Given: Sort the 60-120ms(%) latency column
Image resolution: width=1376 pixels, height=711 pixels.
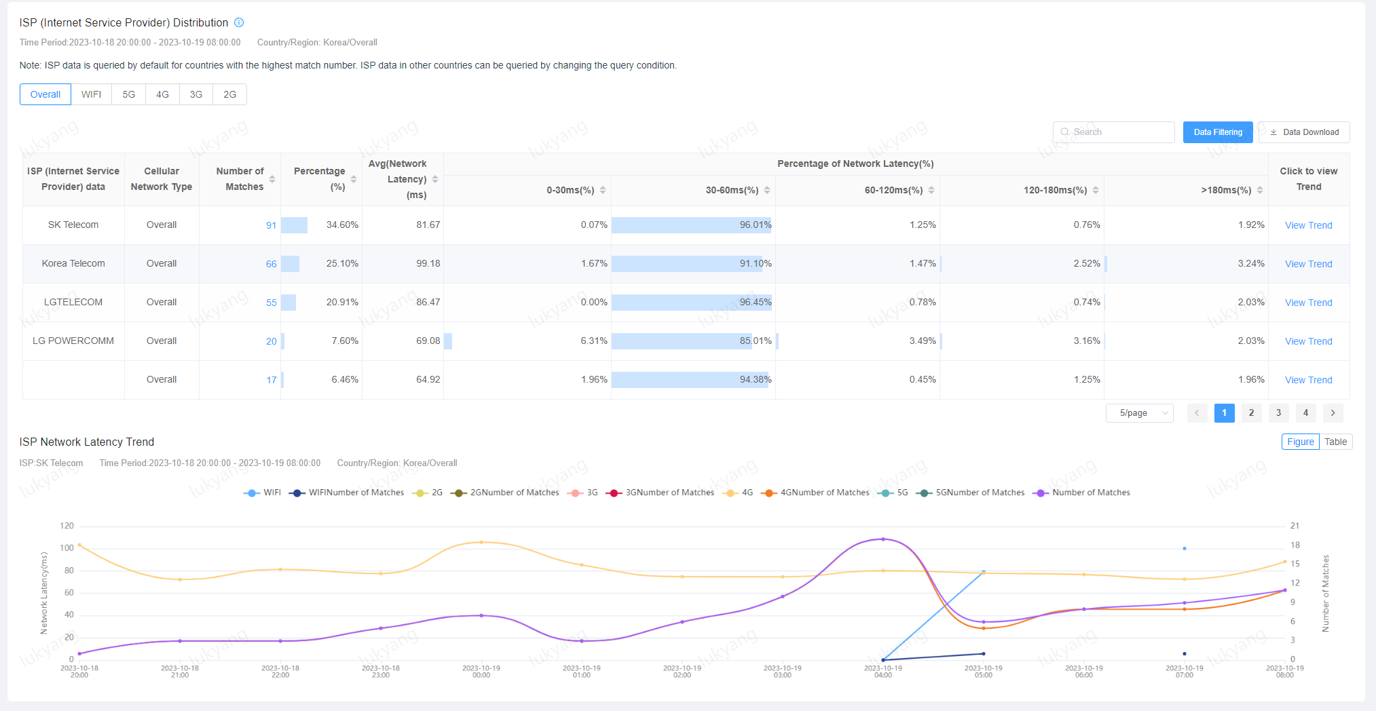Looking at the screenshot, I should [931, 190].
